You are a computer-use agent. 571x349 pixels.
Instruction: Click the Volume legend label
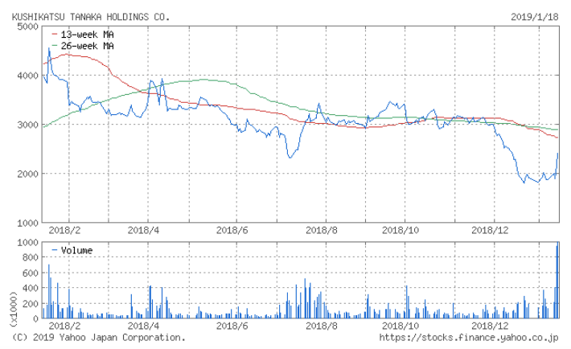(x=76, y=251)
